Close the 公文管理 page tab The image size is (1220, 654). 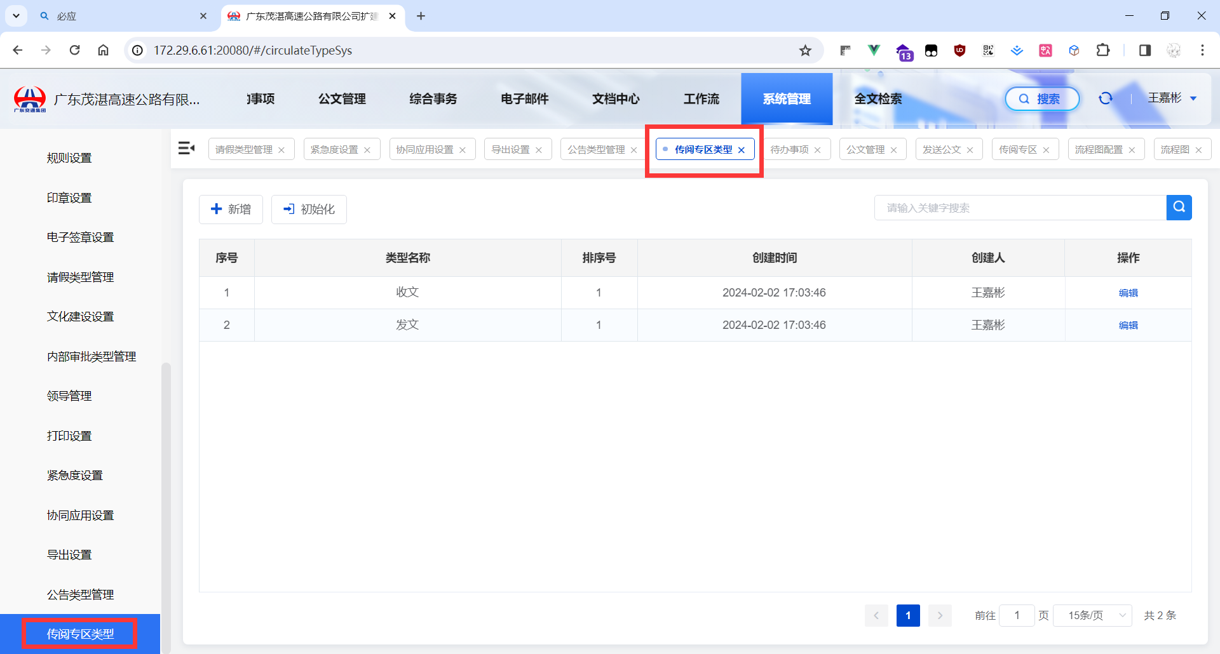click(x=894, y=150)
